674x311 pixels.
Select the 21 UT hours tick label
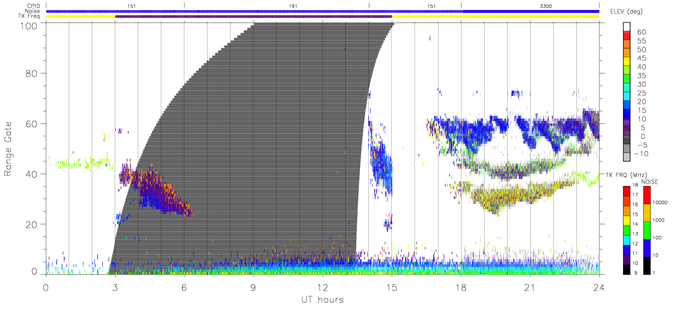click(530, 287)
